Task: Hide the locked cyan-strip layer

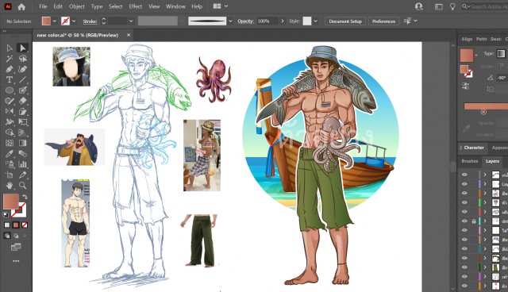Action: click(464, 221)
